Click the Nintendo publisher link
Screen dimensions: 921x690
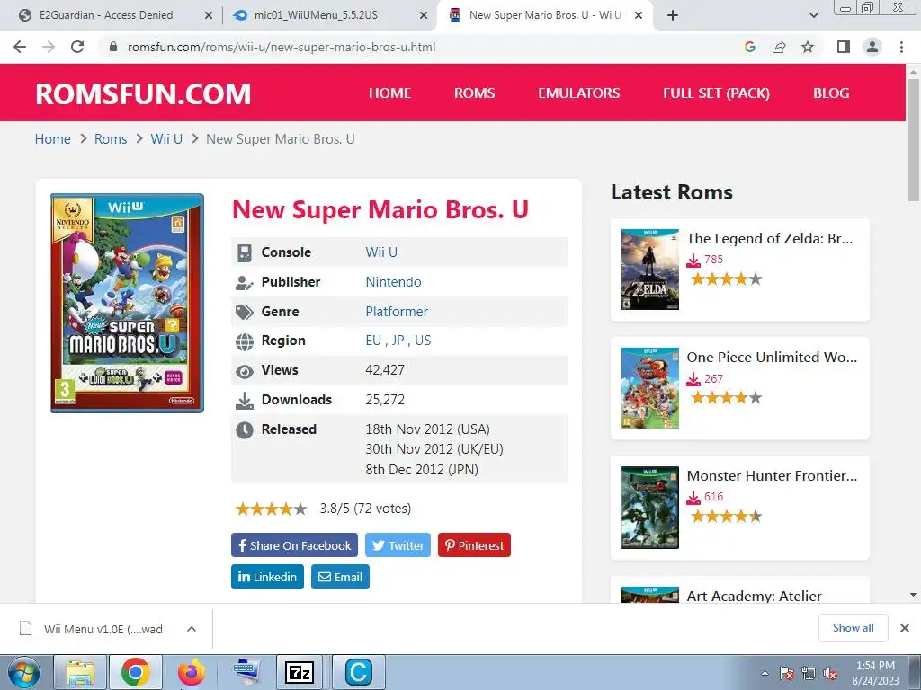pyautogui.click(x=393, y=282)
